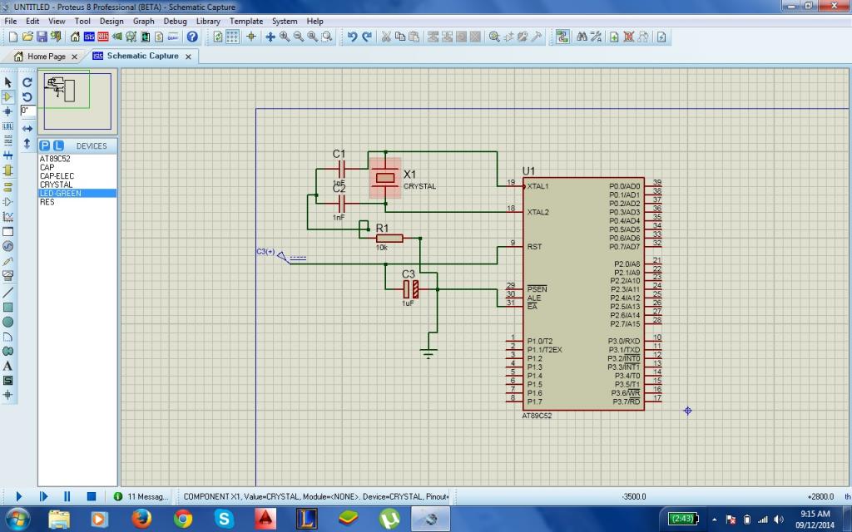Click the rotation angle input field
Image resolution: width=852 pixels, height=532 pixels.
pyautogui.click(x=27, y=111)
